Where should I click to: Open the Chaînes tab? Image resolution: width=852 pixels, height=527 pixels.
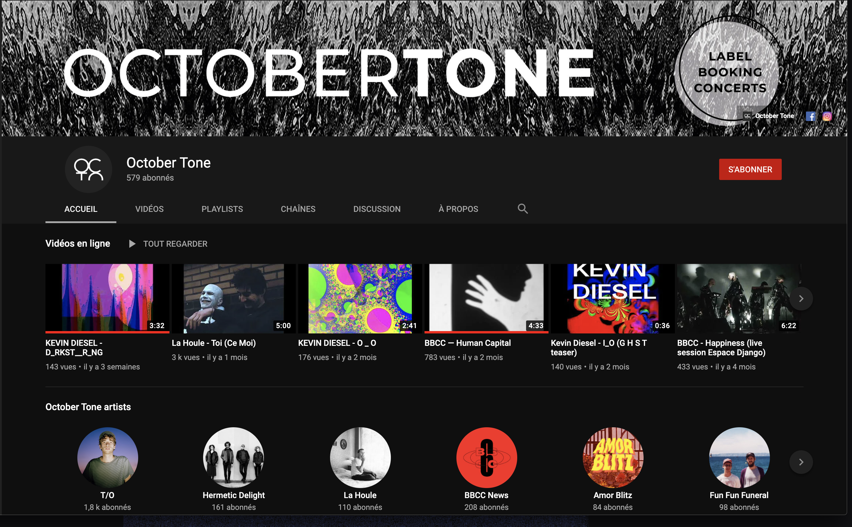(298, 209)
